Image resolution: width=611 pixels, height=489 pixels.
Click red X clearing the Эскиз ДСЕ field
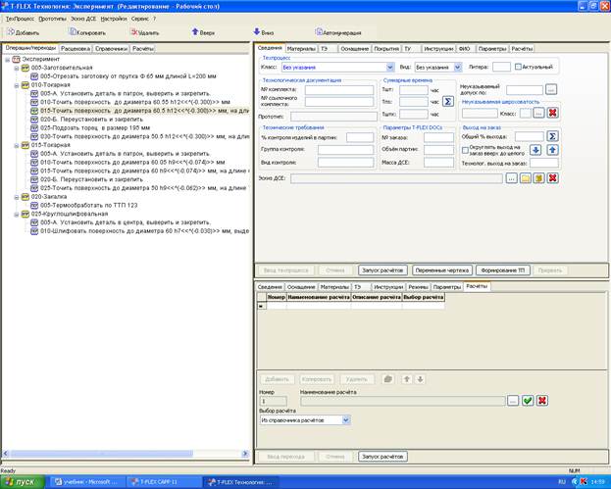[553, 178]
